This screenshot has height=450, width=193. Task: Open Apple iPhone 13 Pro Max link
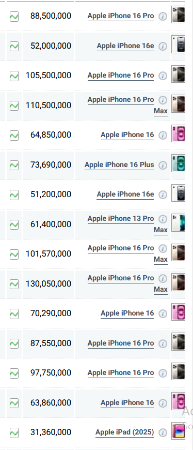click(x=127, y=224)
